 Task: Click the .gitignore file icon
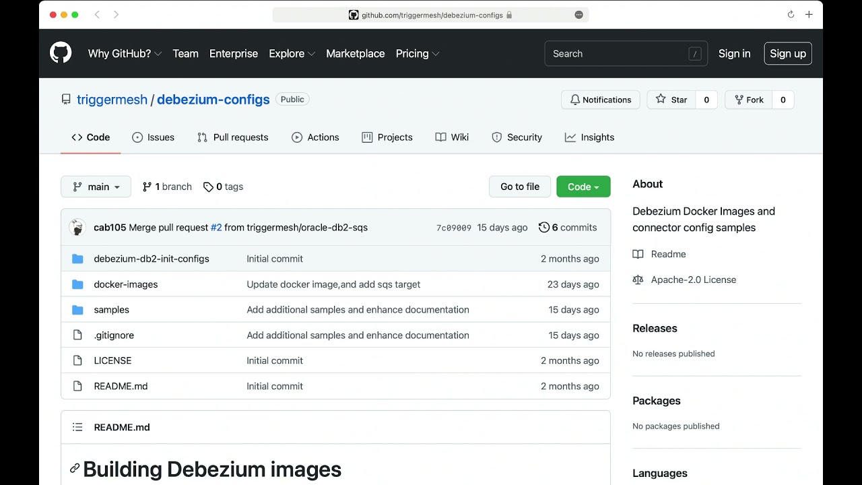tap(77, 335)
